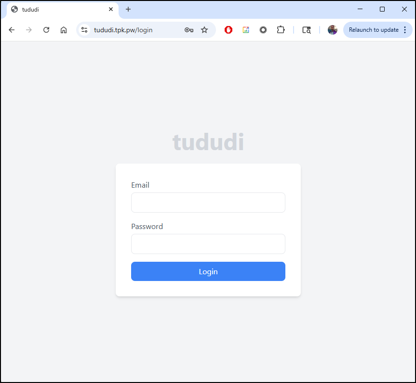Click the forward navigation arrow
This screenshot has height=383, width=416.
(x=28, y=30)
